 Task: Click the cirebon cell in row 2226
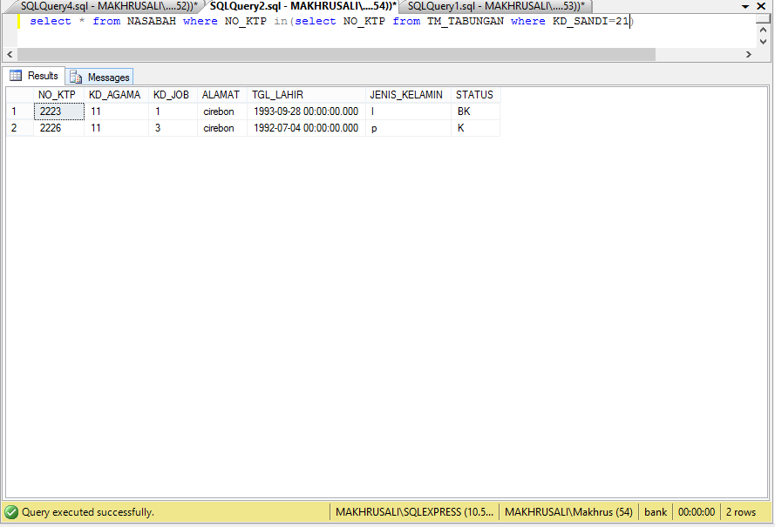point(222,128)
